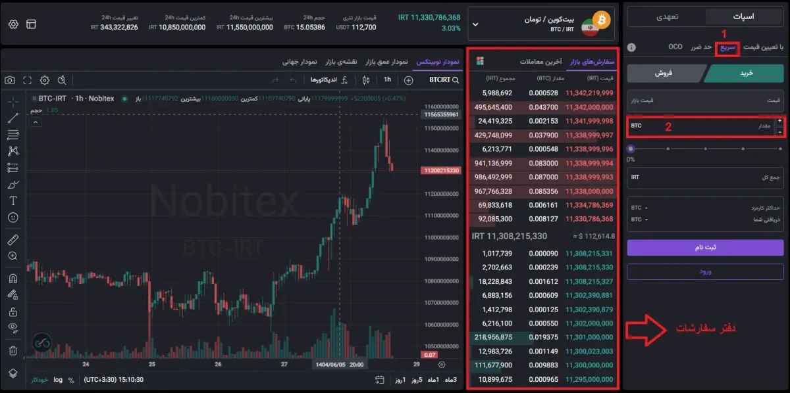Toggle magnet mode for drawings
This screenshot has height=393, width=790.
13,278
